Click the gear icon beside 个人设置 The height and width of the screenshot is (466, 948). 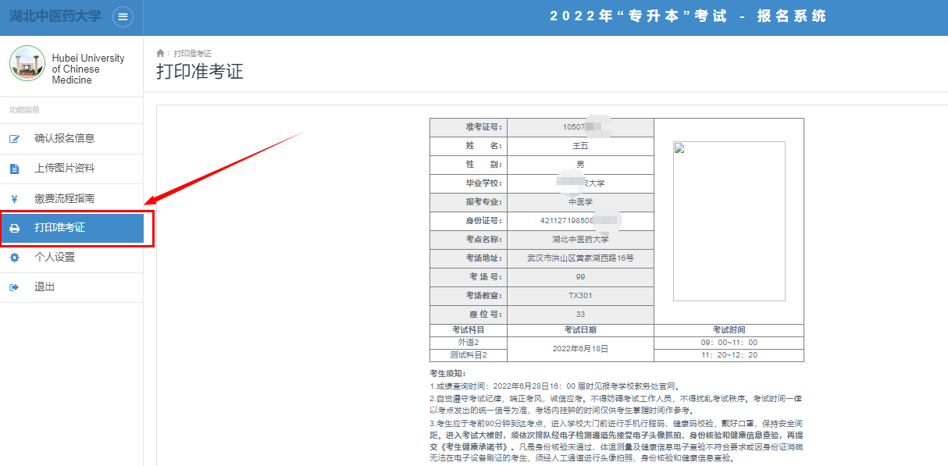pos(14,258)
